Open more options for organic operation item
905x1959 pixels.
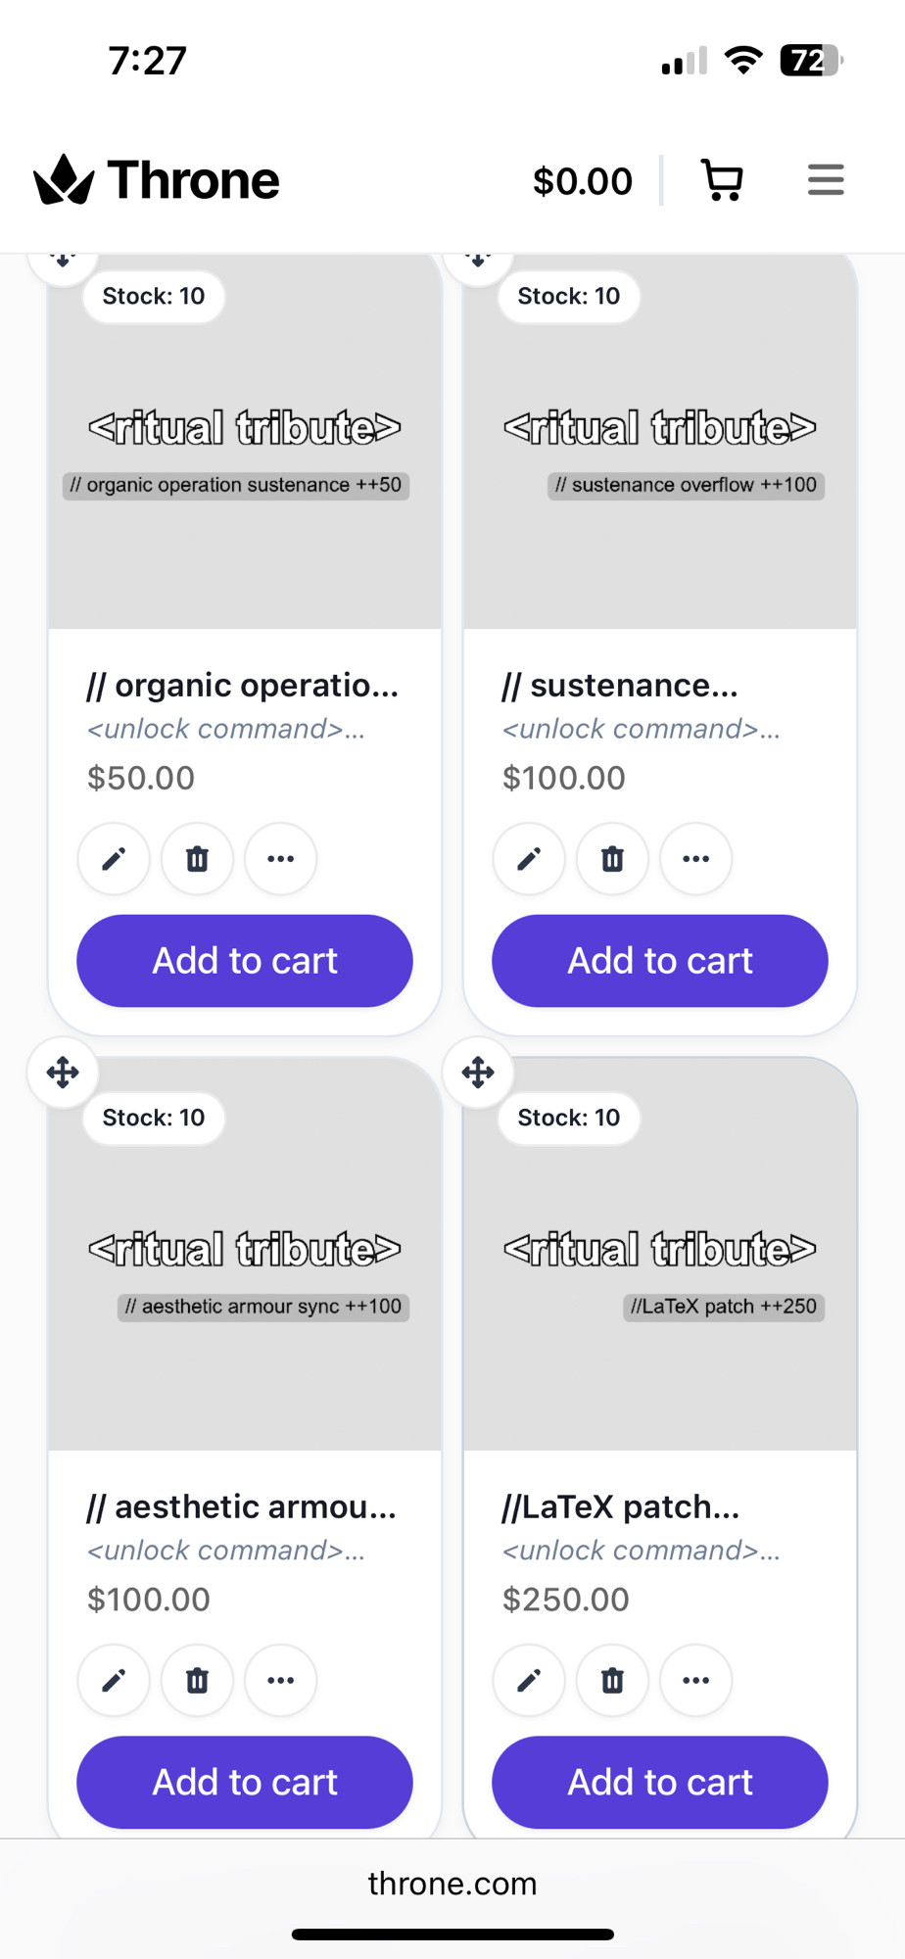280,859
